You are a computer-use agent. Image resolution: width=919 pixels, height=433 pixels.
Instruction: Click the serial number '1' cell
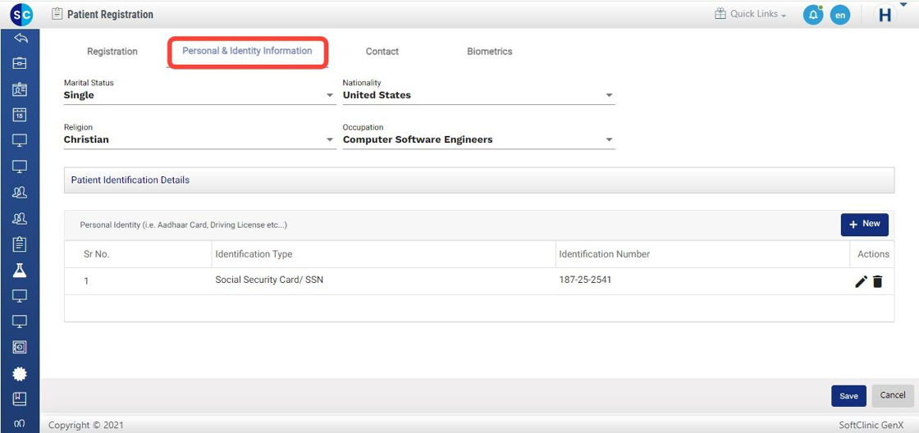pos(86,281)
